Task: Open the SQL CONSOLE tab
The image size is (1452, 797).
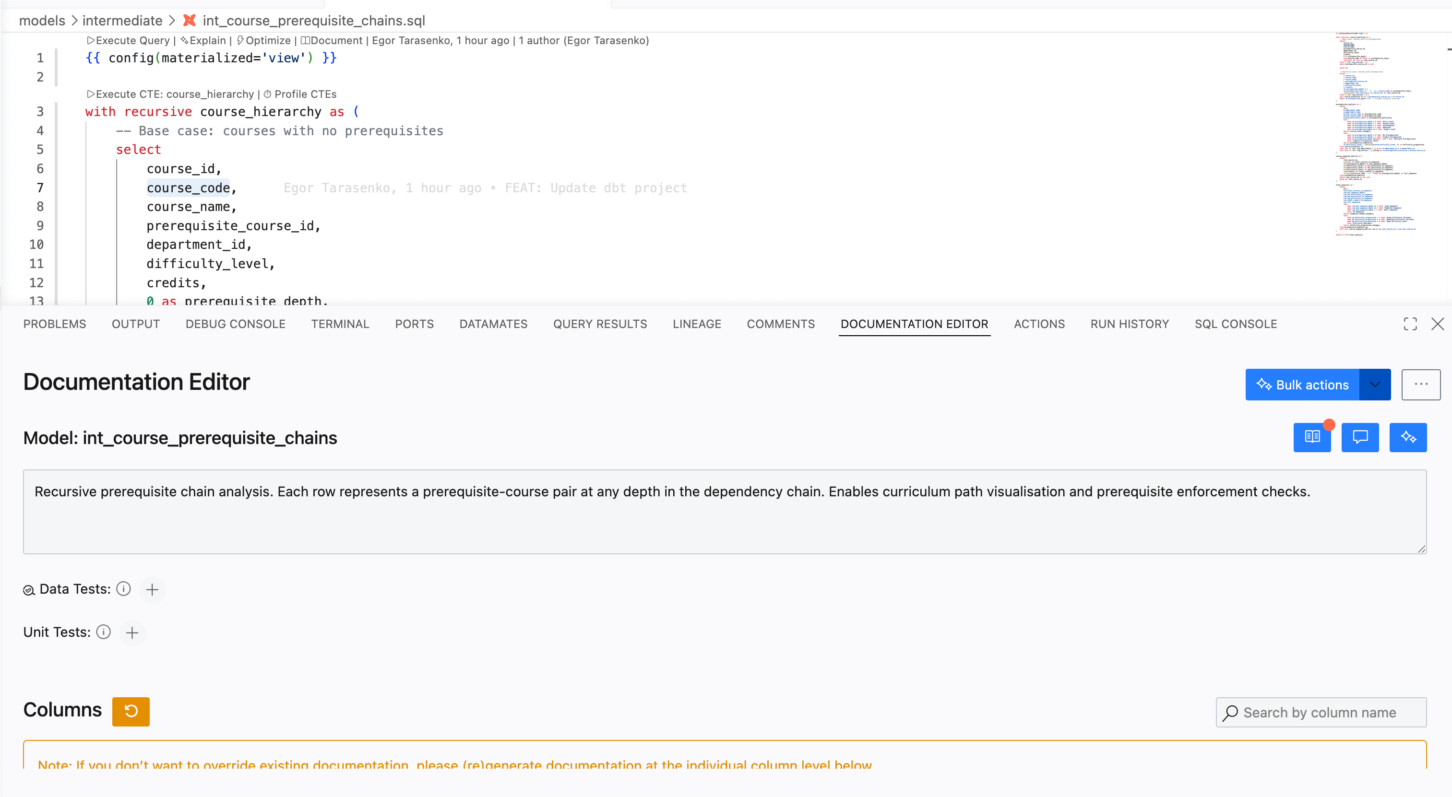Action: click(1236, 324)
